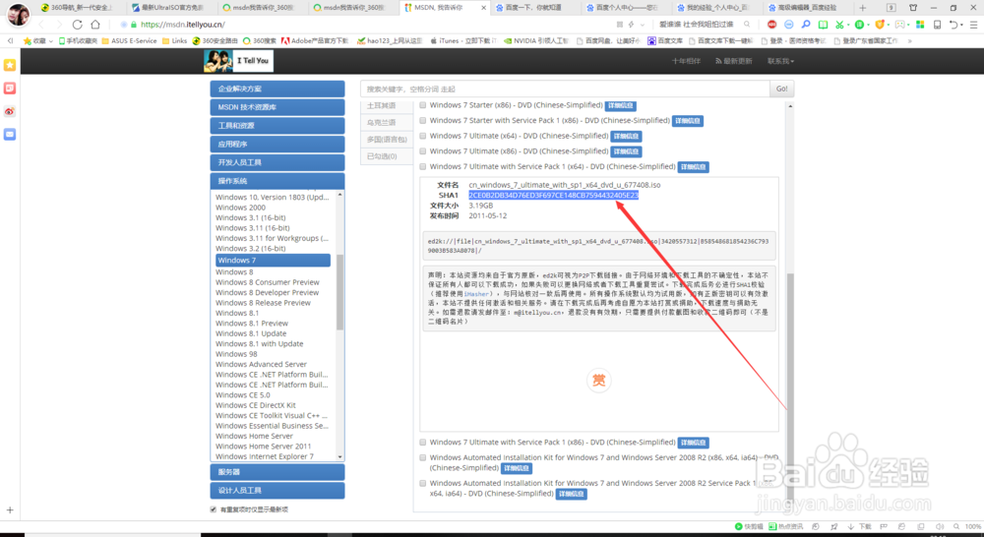Click the browser address bar URL

pyautogui.click(x=183, y=25)
